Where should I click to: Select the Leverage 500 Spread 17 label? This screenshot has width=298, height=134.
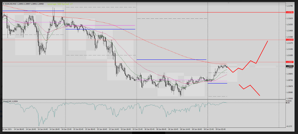pyautogui.click(x=60, y=4)
